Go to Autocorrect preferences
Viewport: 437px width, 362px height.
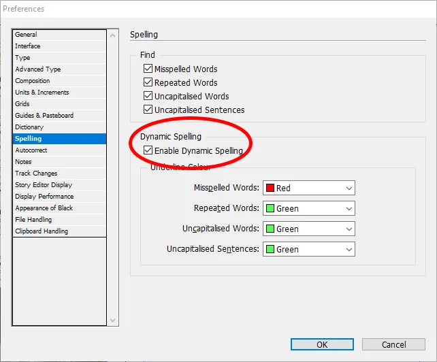point(31,150)
